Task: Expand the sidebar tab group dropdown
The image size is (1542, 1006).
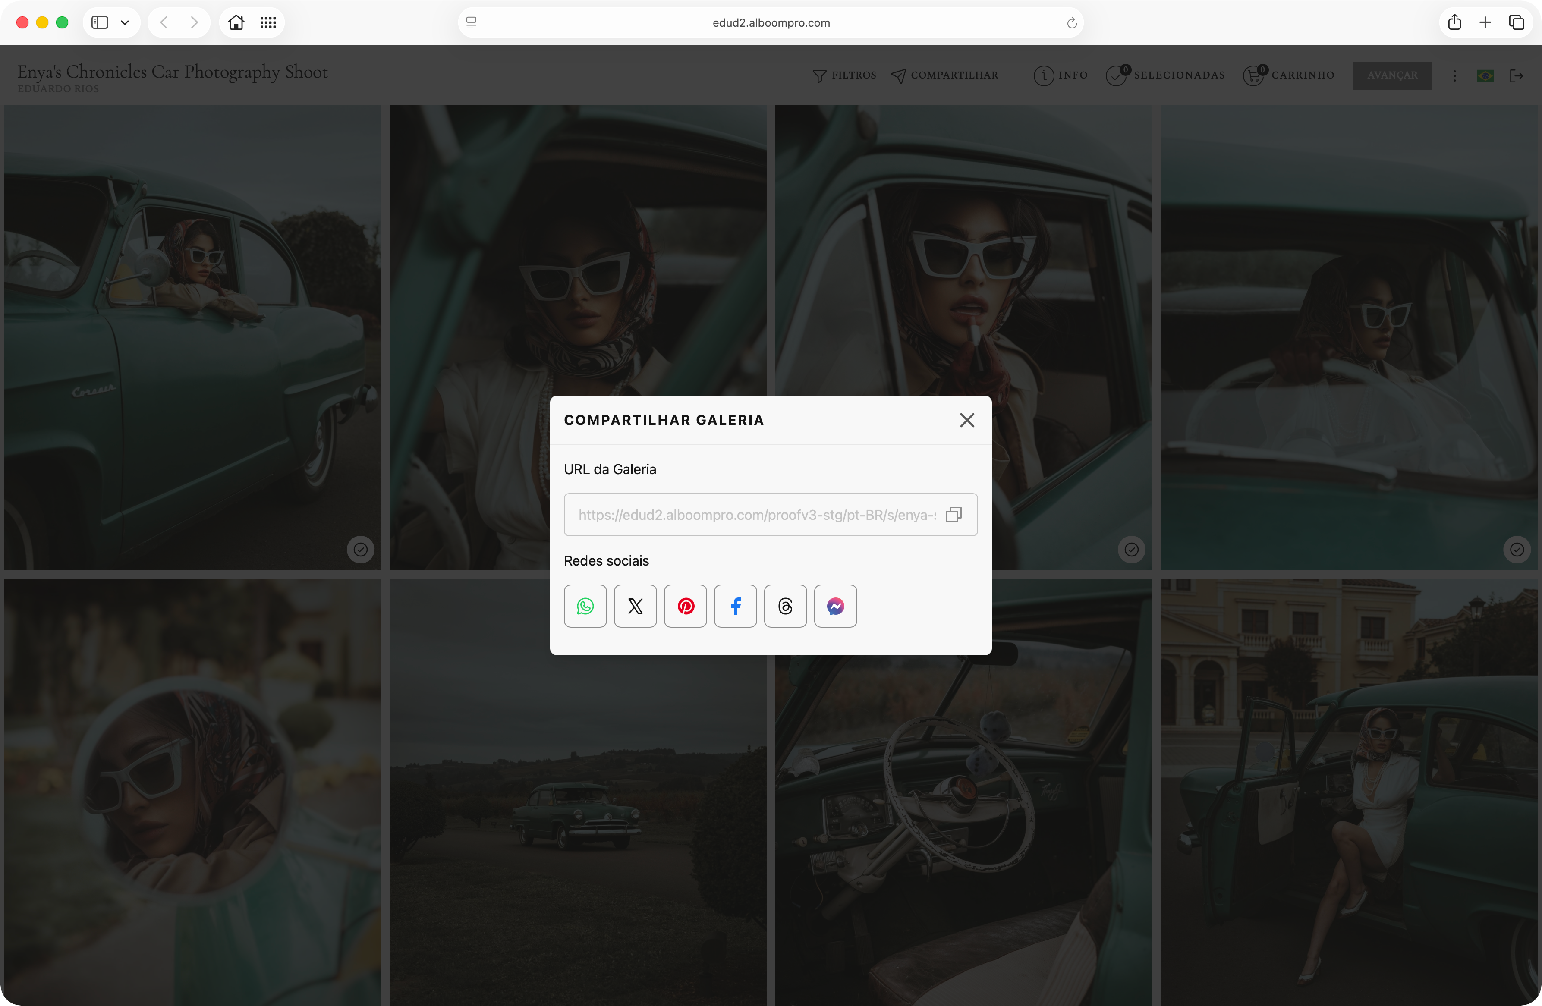Action: point(125,23)
